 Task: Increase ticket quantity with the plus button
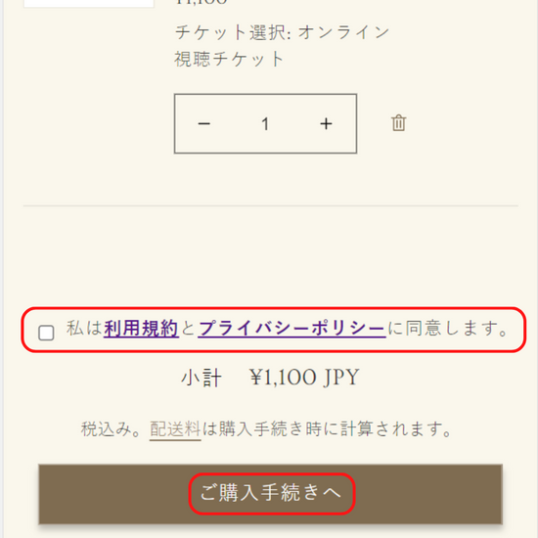click(x=326, y=123)
